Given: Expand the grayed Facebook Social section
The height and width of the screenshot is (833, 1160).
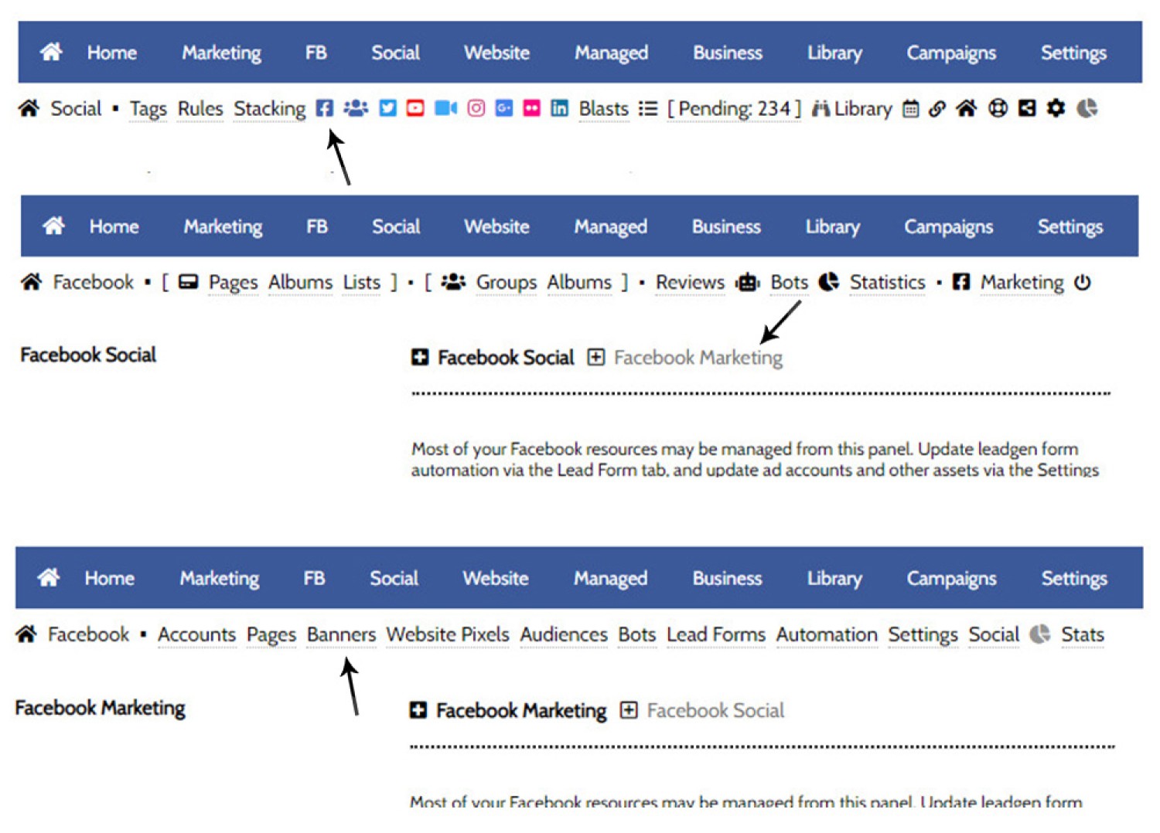Looking at the screenshot, I should tap(629, 711).
